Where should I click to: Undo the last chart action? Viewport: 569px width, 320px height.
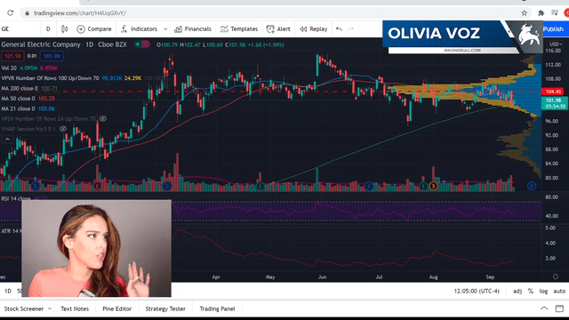click(339, 29)
